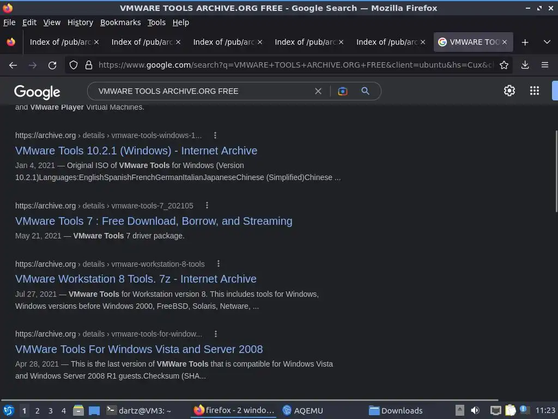Open the tracking protection shield icon

pyautogui.click(x=74, y=65)
